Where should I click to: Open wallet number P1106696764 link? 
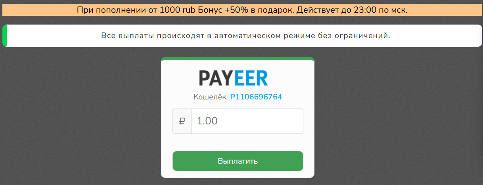point(256,97)
